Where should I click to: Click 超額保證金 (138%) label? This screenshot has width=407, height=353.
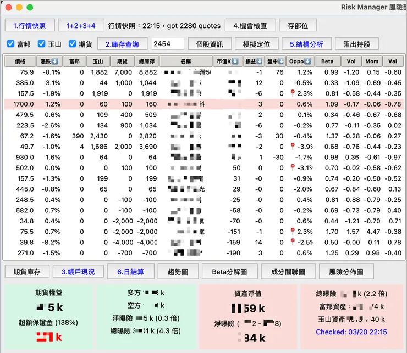click(48, 322)
